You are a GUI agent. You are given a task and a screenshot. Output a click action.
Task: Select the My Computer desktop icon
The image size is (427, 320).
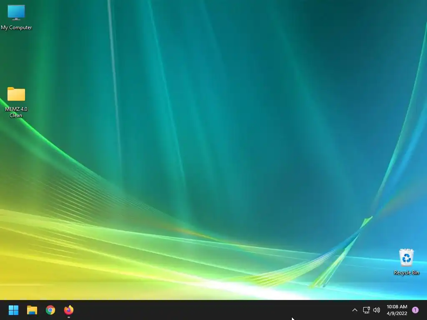pos(16,17)
